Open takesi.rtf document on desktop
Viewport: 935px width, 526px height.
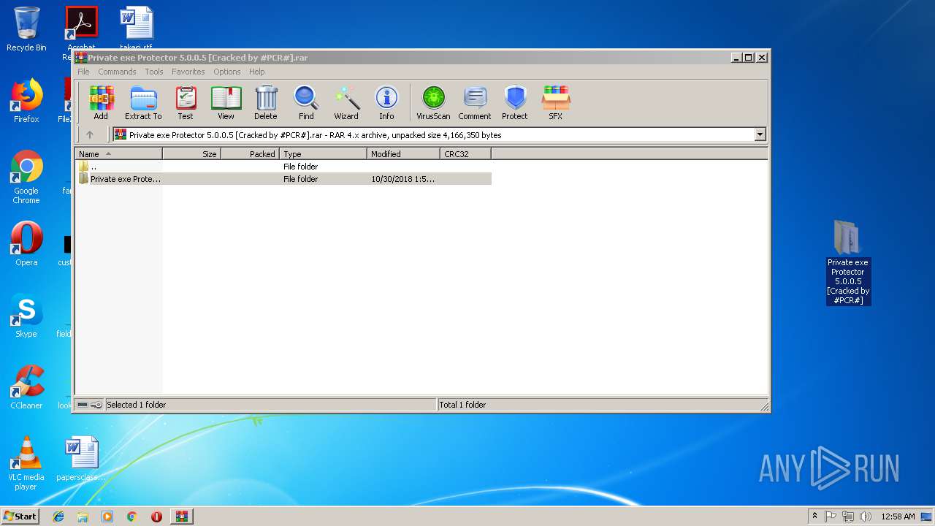pos(137,28)
